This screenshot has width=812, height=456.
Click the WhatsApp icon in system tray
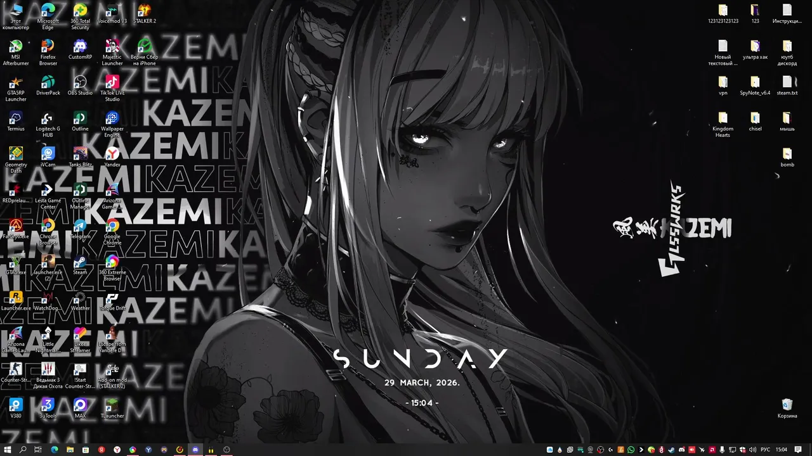pyautogui.click(x=631, y=450)
